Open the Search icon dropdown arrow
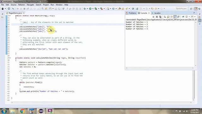The height and width of the screenshot is (114, 202). click(x=129, y=9)
